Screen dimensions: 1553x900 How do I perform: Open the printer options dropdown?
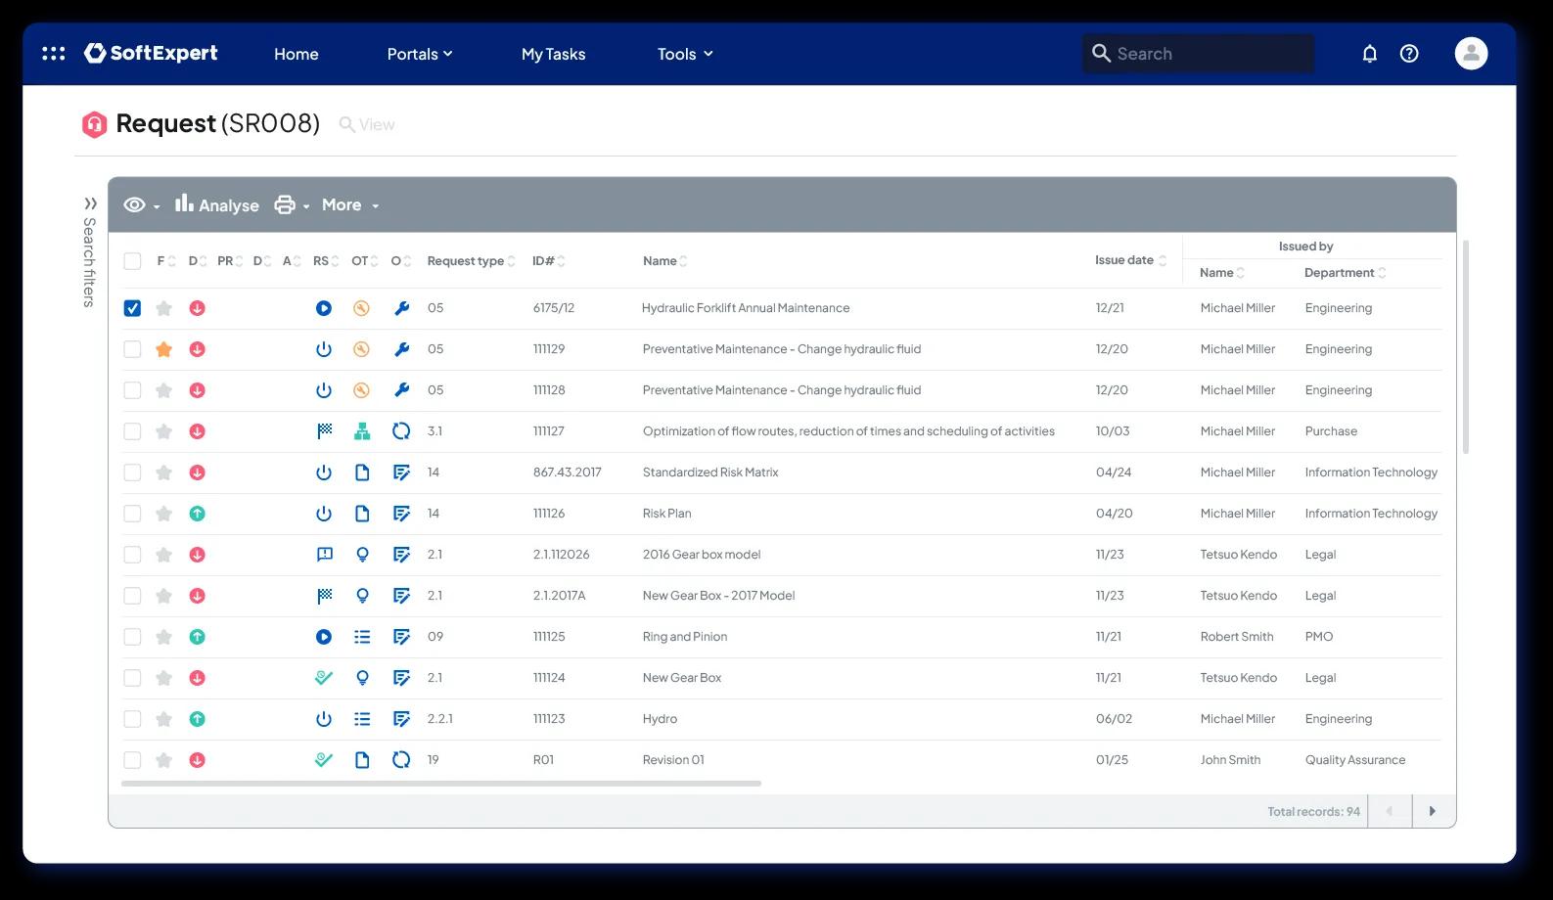[x=292, y=204]
